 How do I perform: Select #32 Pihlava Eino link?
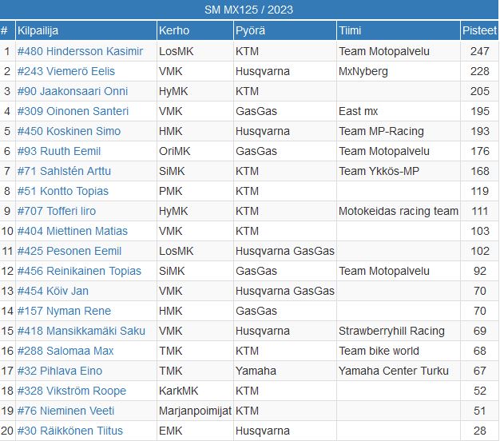tap(60, 371)
